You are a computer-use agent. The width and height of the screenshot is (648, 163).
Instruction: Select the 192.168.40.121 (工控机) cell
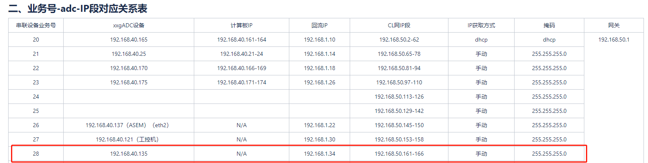click(127, 139)
